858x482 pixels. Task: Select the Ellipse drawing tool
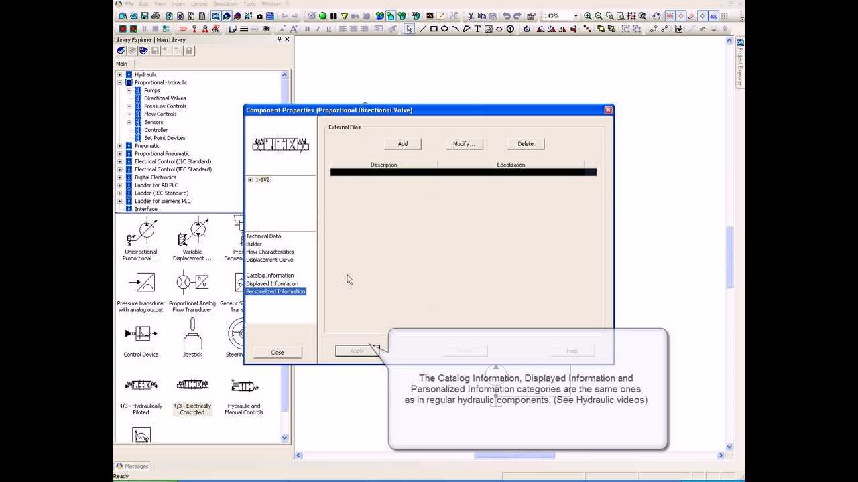444,29
